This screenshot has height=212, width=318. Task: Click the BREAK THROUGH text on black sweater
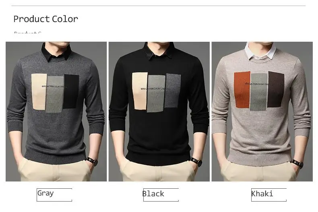click(155, 89)
